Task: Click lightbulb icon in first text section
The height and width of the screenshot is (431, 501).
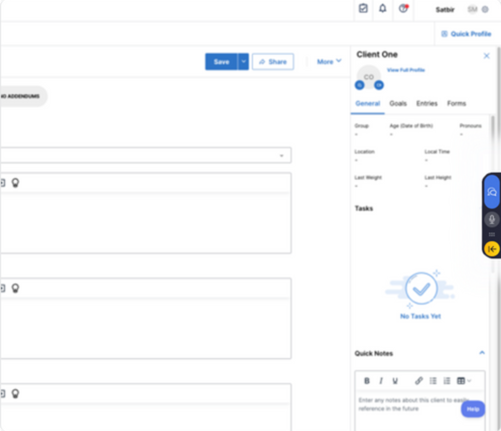Action: point(15,183)
